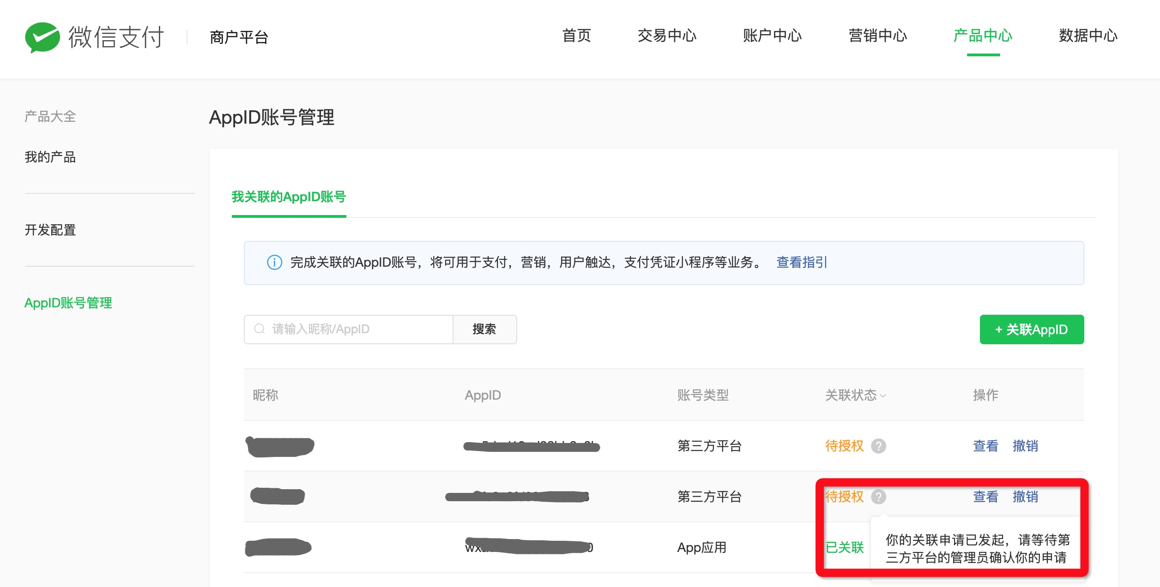
Task: Switch to 数据中心 section
Action: (x=1088, y=36)
